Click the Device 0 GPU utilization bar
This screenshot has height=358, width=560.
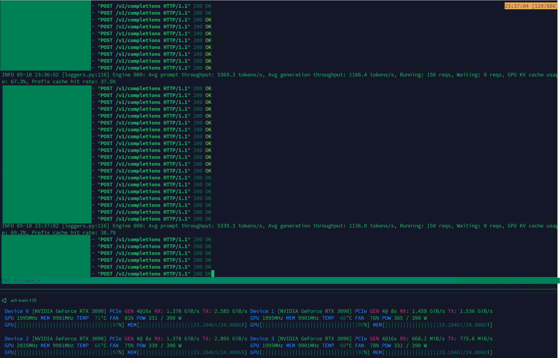[x=64, y=325]
